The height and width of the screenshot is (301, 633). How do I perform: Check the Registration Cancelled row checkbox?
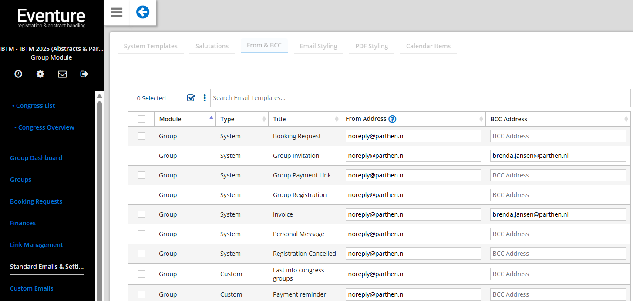click(x=141, y=253)
